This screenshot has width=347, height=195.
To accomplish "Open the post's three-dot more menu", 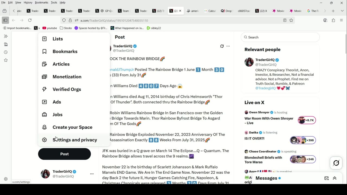I will point(228,46).
